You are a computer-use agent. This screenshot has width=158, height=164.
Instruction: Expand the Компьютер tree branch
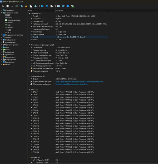(1, 10)
